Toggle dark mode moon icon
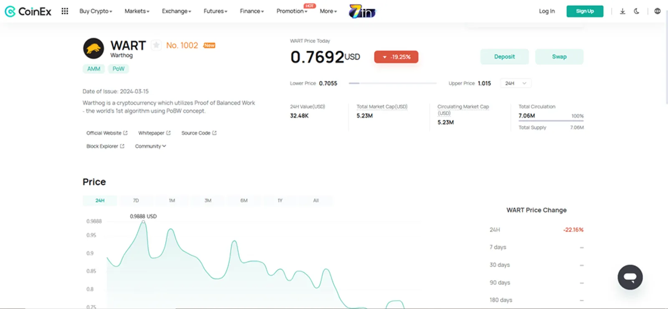 (x=637, y=11)
